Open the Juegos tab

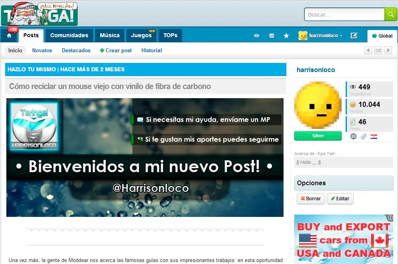141,36
